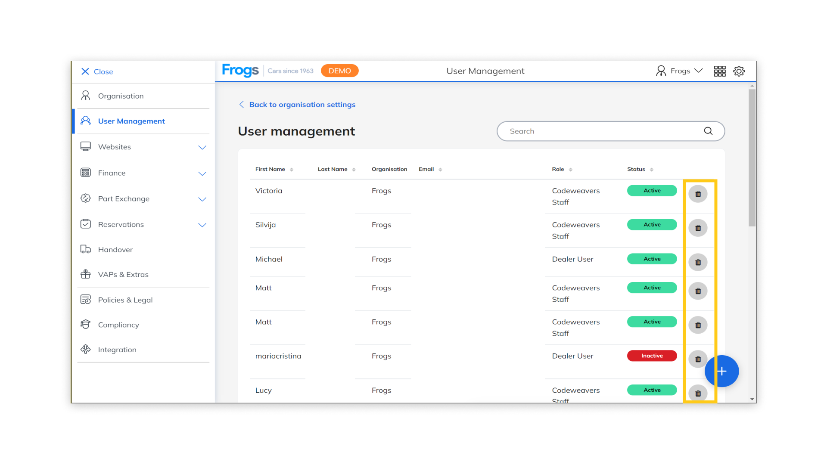The width and height of the screenshot is (827, 465).
Task: Open the apps grid icon
Action: (x=719, y=71)
